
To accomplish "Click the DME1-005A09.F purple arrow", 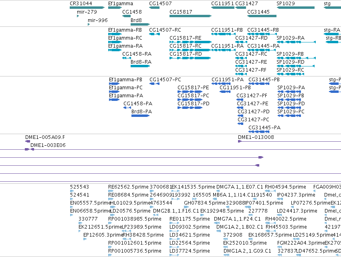I will coord(28,141).
